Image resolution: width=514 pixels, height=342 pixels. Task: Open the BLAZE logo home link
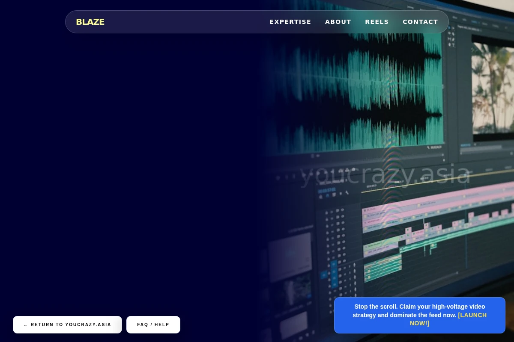pos(90,22)
